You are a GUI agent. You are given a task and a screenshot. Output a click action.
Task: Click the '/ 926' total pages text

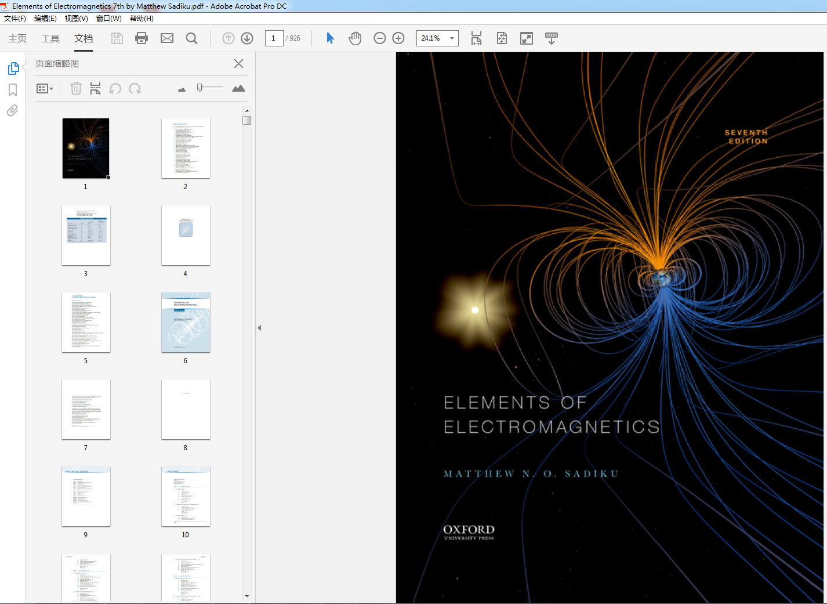click(293, 38)
